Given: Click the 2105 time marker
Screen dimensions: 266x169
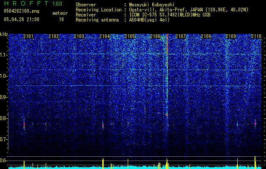Looking at the screenshot, I should (x=130, y=36).
